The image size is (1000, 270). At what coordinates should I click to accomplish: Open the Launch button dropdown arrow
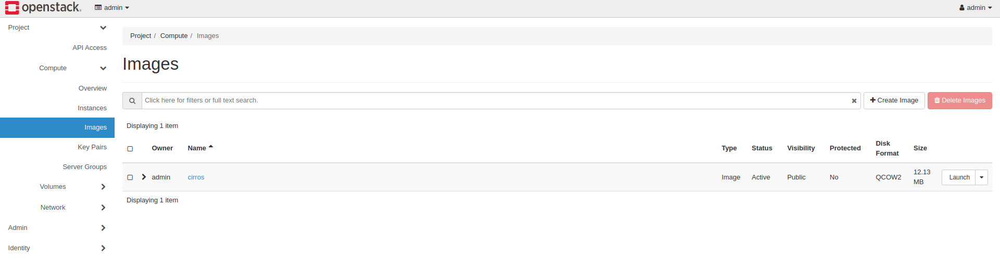pos(981,177)
